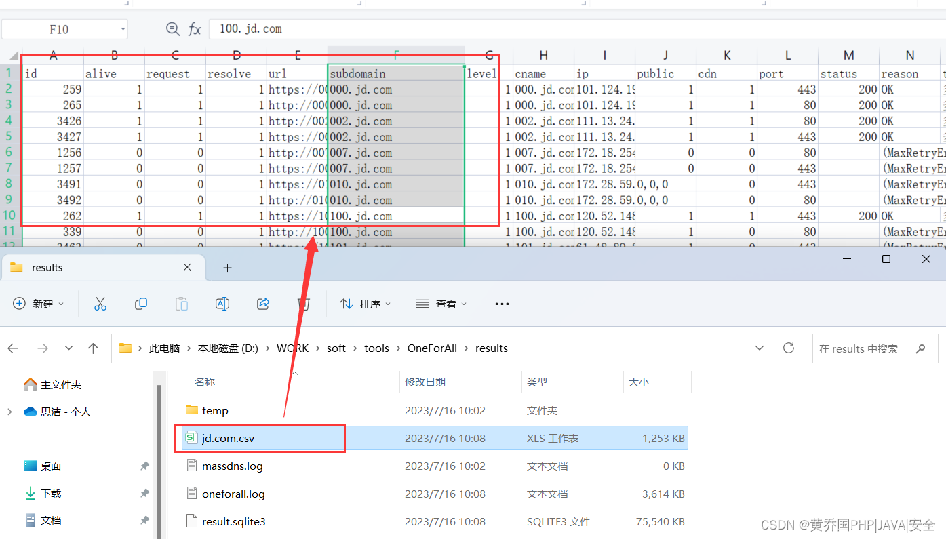Click chevron before 此电脑 in address bar

140,348
